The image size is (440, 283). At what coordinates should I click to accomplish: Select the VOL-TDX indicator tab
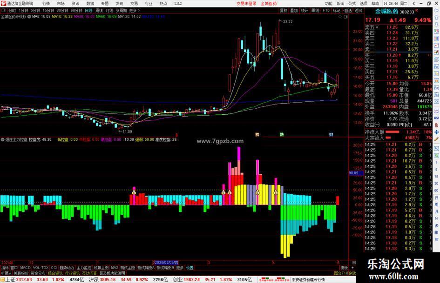coord(41,268)
